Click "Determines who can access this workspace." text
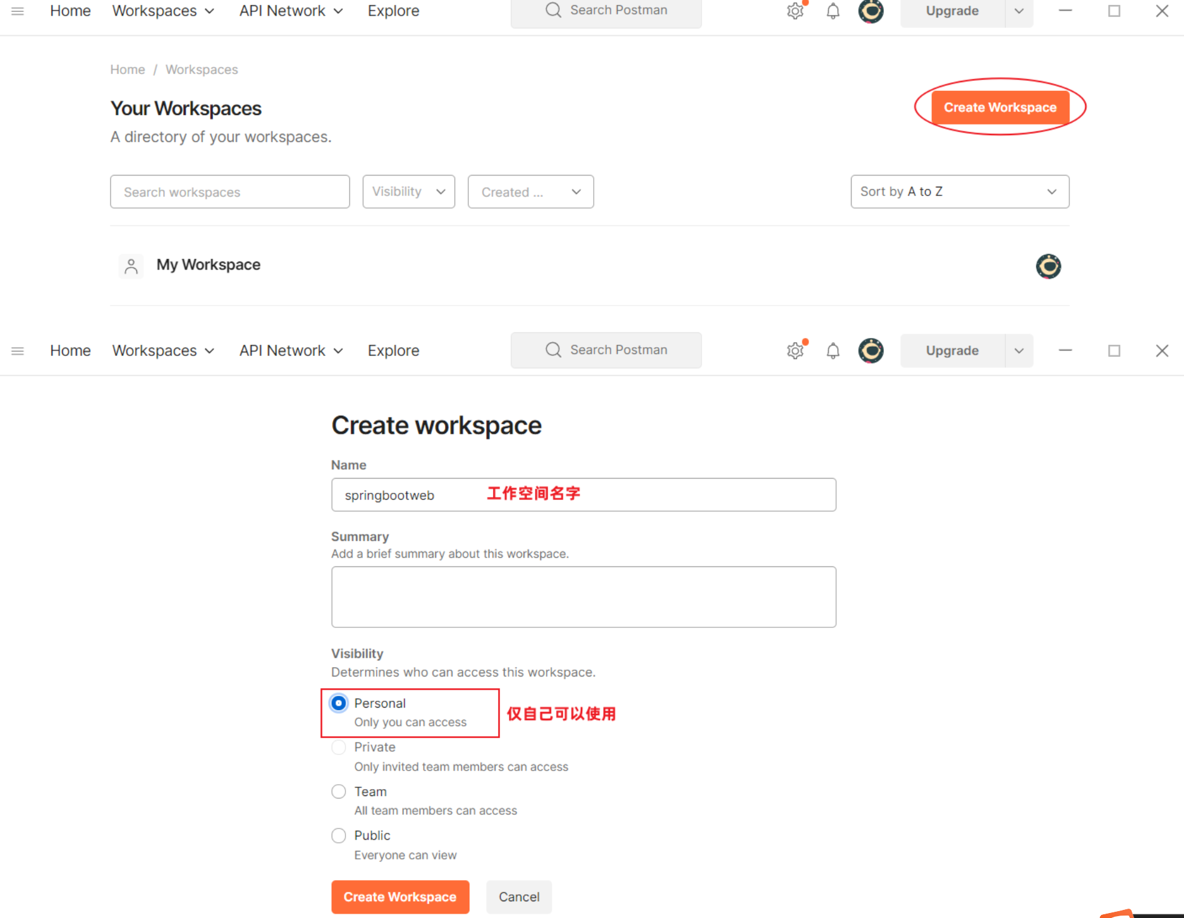The width and height of the screenshot is (1184, 918). (x=463, y=672)
